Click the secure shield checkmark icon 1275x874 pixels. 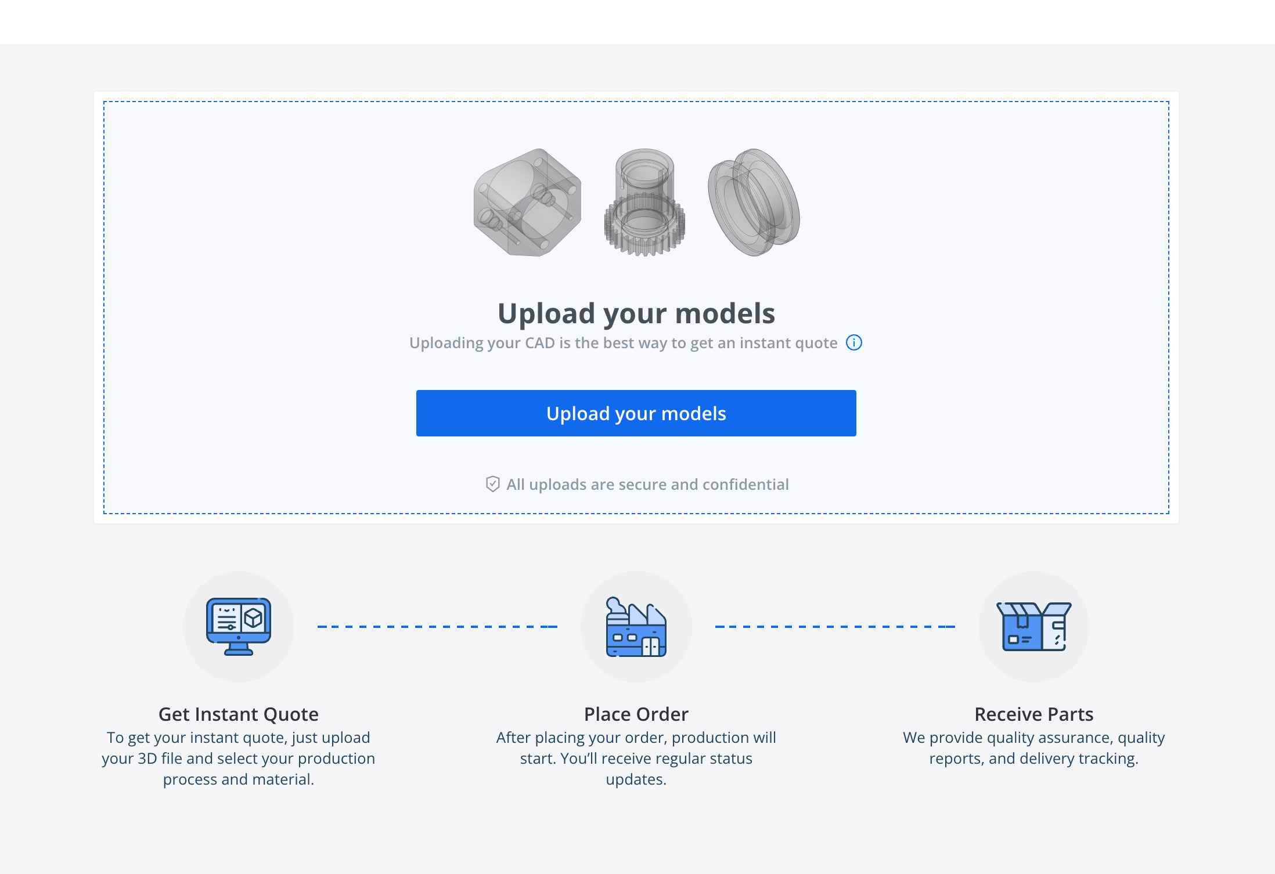(492, 484)
